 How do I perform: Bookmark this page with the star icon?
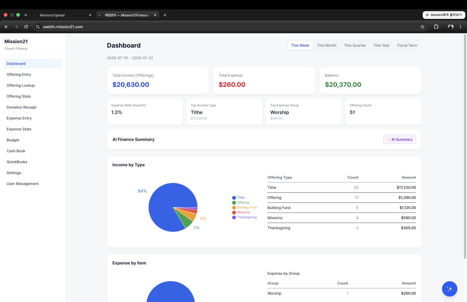tap(422, 27)
